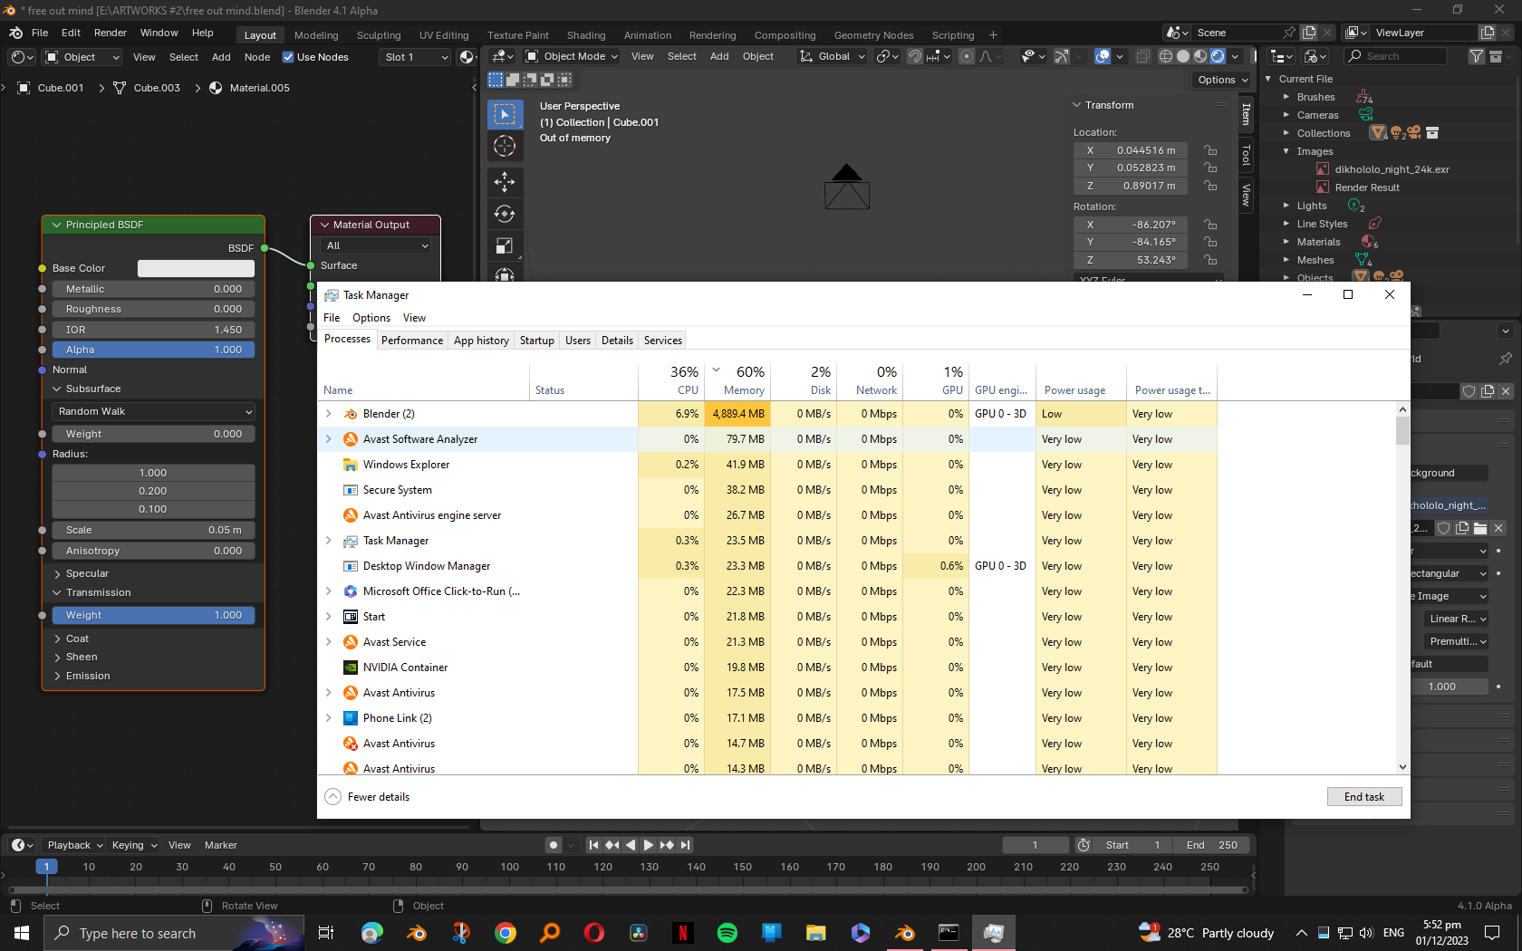Image resolution: width=1522 pixels, height=951 pixels.
Task: Lock the Z rotation value
Action: tap(1209, 260)
